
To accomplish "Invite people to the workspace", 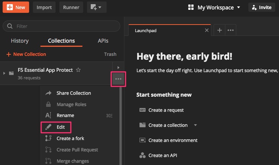I will click(262, 7).
